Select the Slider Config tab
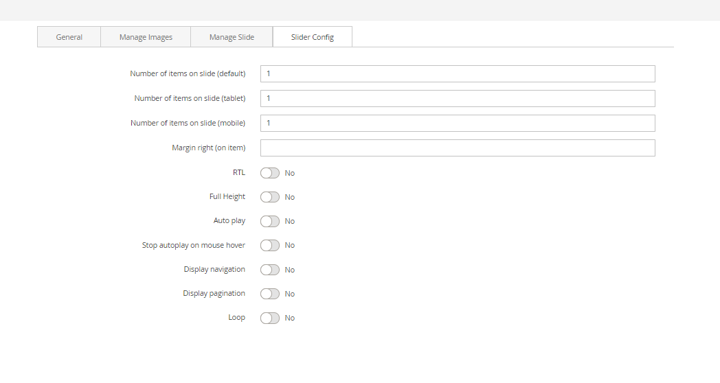The height and width of the screenshot is (383, 720). pyautogui.click(x=312, y=37)
